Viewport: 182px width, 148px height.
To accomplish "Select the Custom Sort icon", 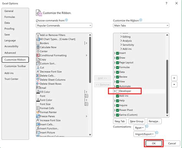I will pyautogui.click(x=38, y=64).
